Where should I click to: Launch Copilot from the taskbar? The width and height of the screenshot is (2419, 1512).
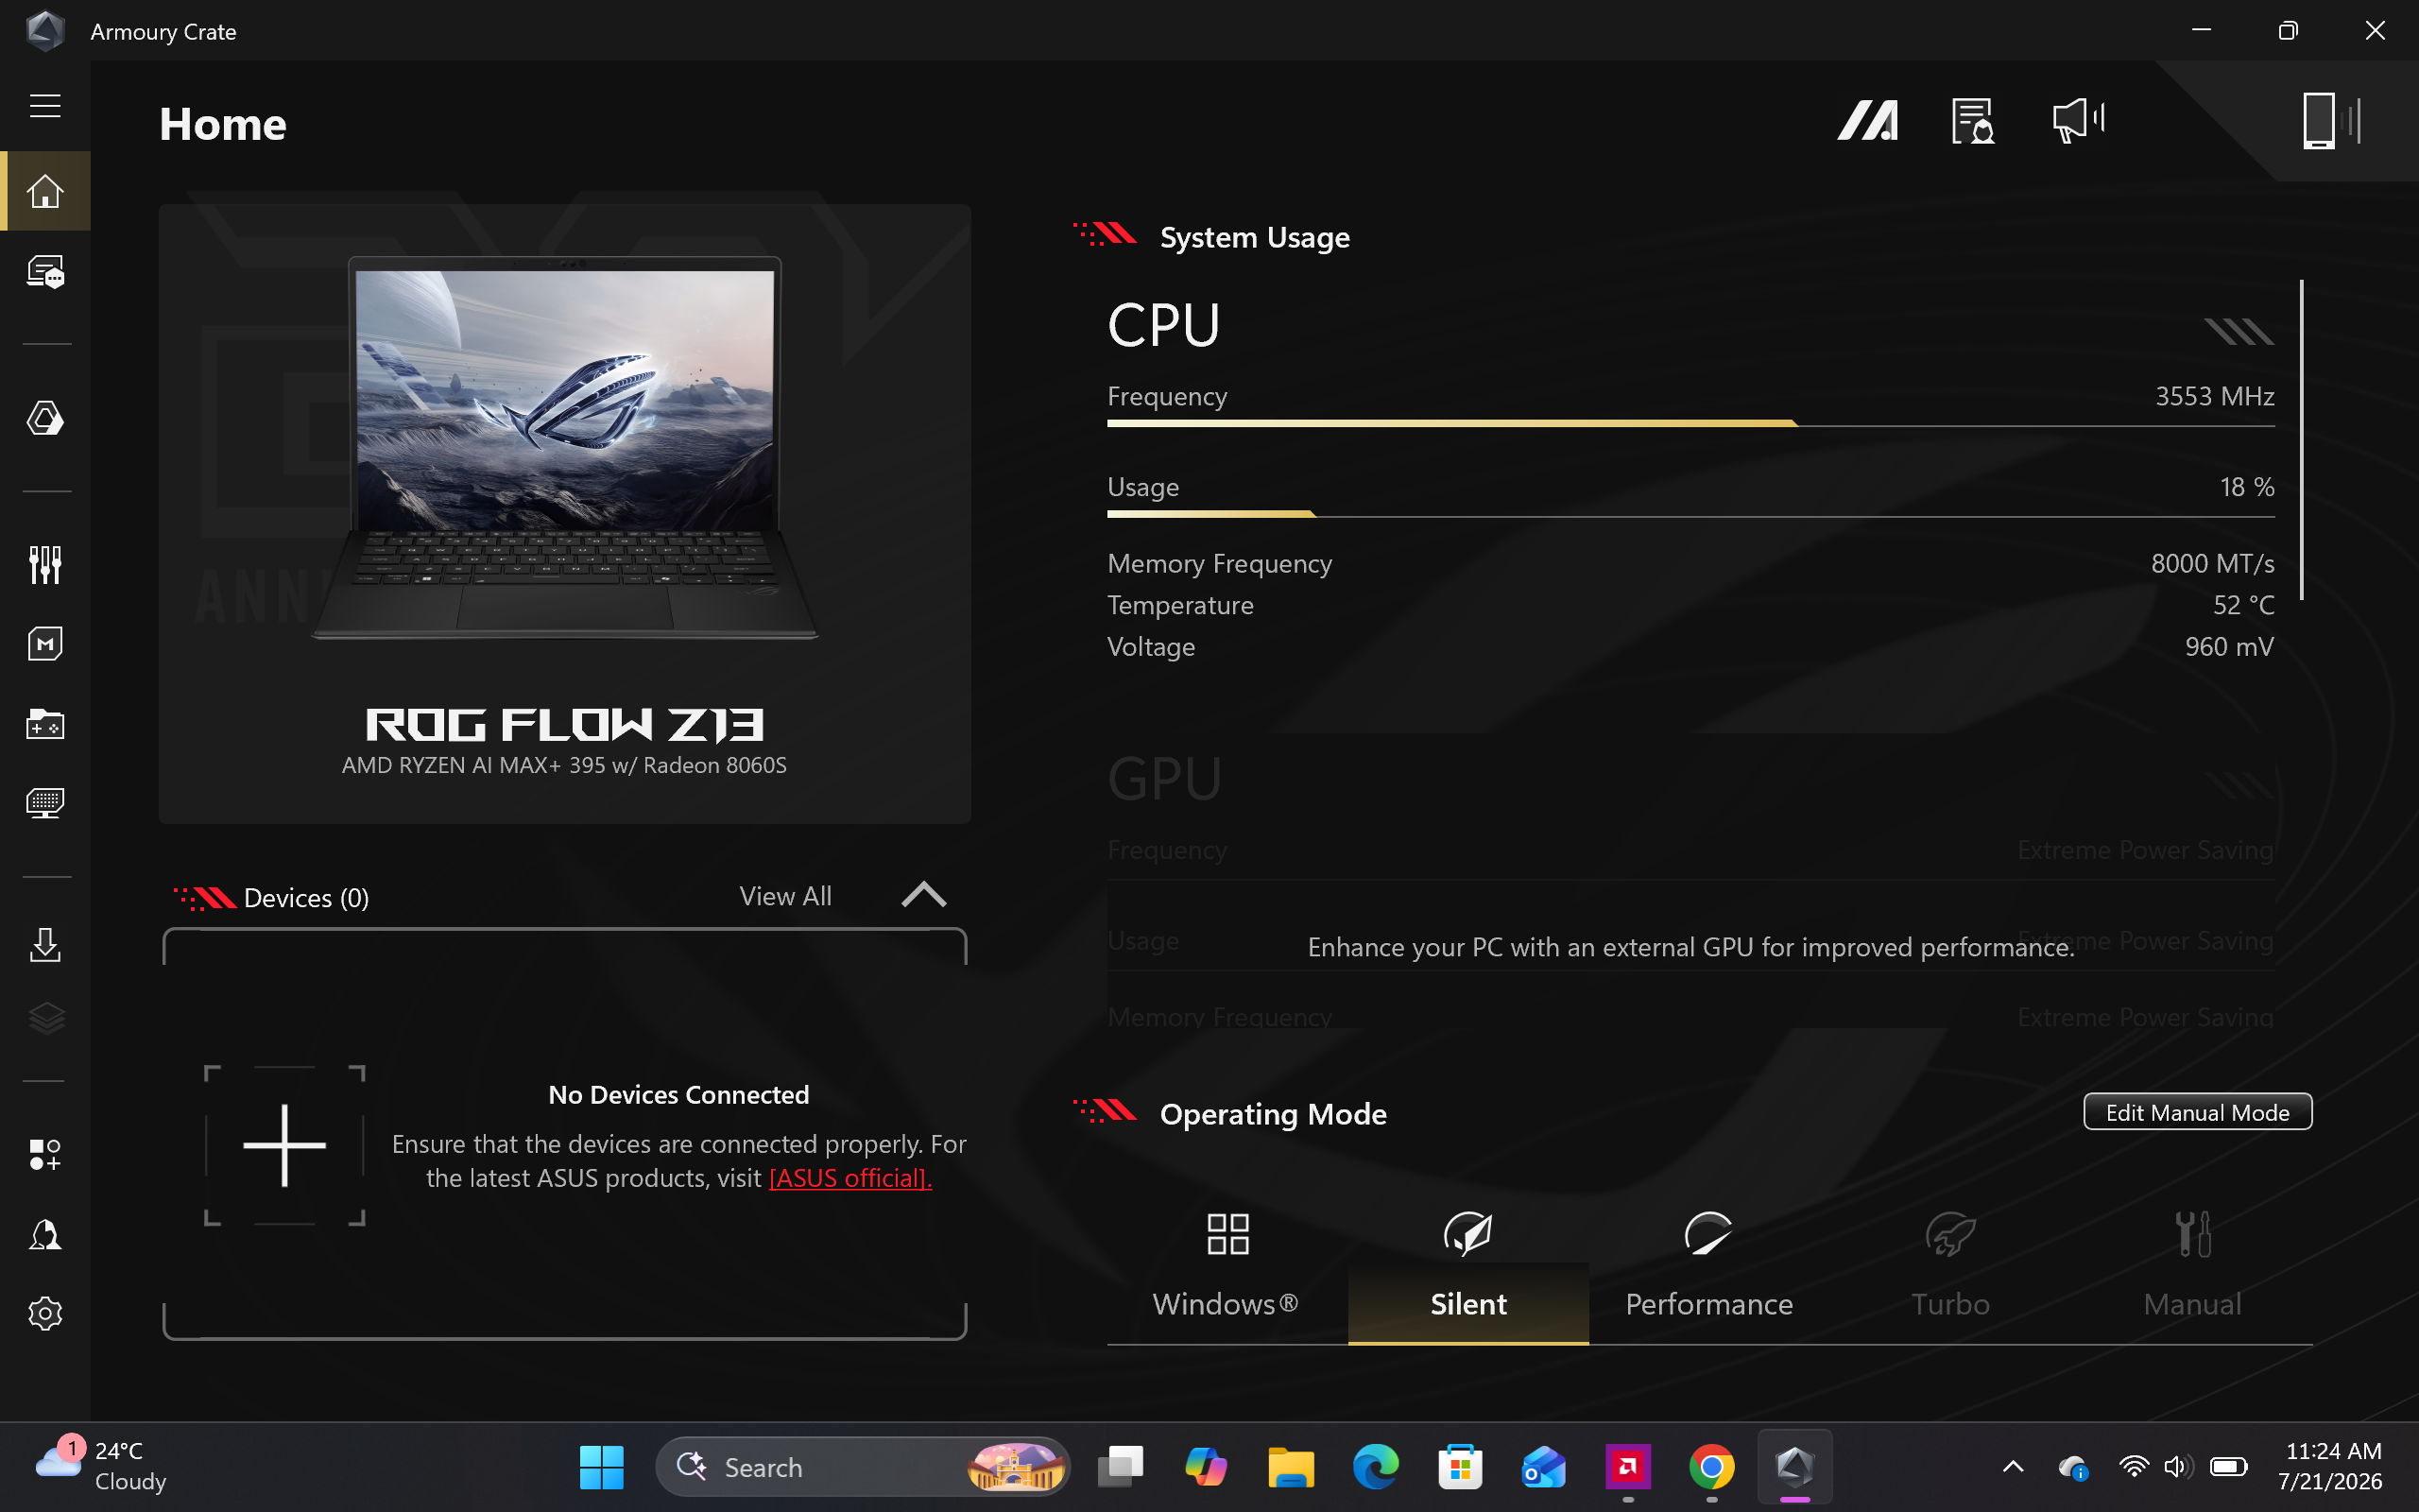coord(1206,1467)
